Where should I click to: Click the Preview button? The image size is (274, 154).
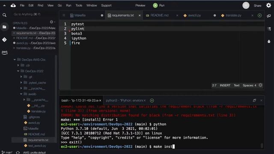point(140,6)
